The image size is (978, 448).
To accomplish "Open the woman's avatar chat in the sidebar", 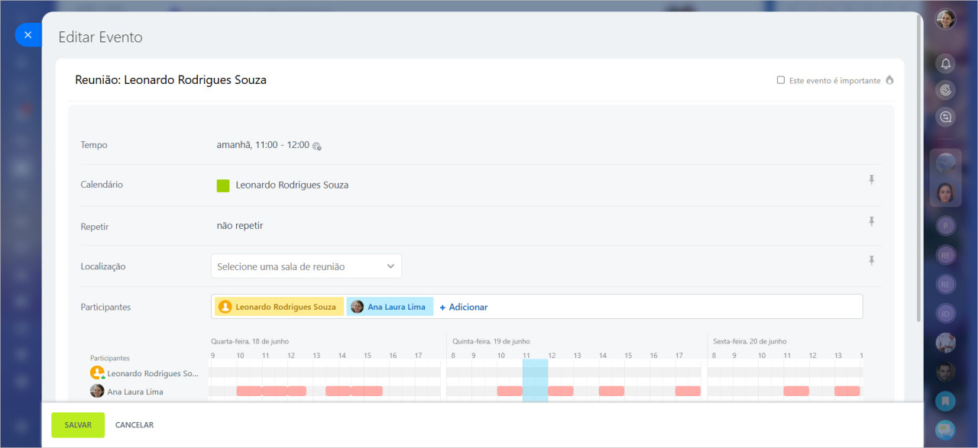I will [x=946, y=193].
